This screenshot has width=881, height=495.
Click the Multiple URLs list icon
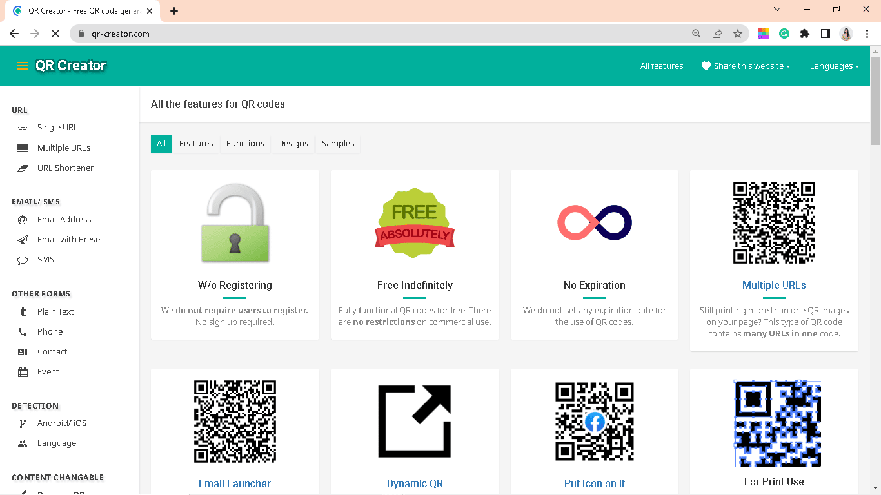pyautogui.click(x=23, y=148)
